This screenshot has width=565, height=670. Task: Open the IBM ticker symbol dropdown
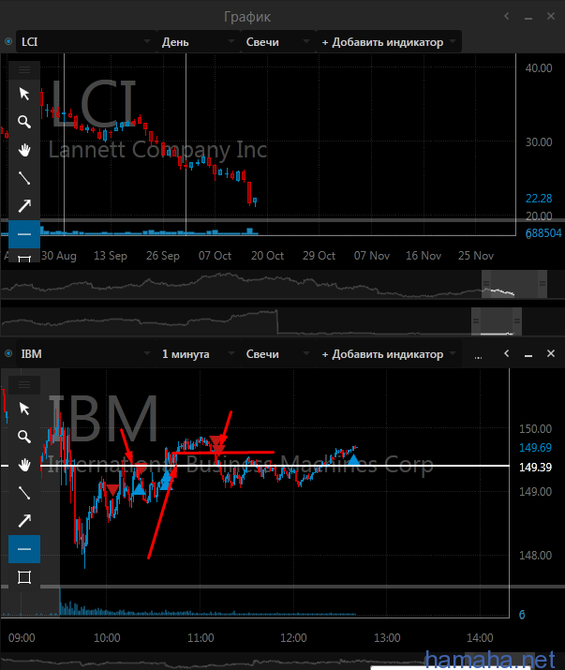(x=86, y=354)
